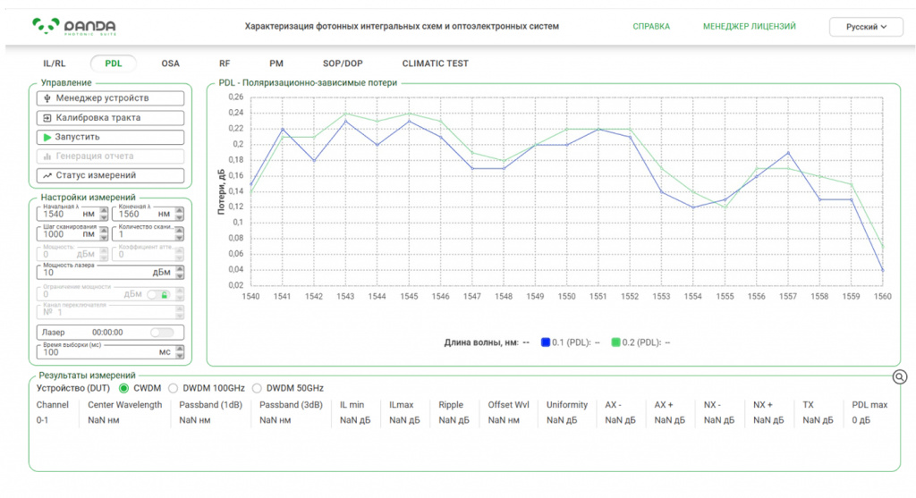Open the СПРАВКА link

[x=651, y=26]
